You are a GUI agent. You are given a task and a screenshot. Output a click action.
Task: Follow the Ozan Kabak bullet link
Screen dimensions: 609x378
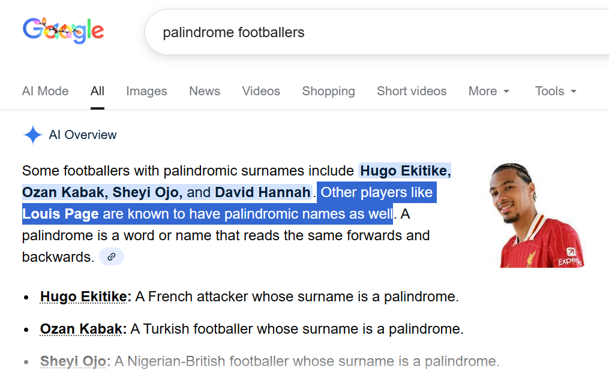(x=83, y=329)
